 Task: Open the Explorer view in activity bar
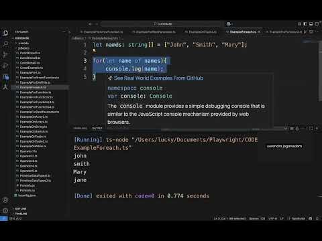point(5,33)
